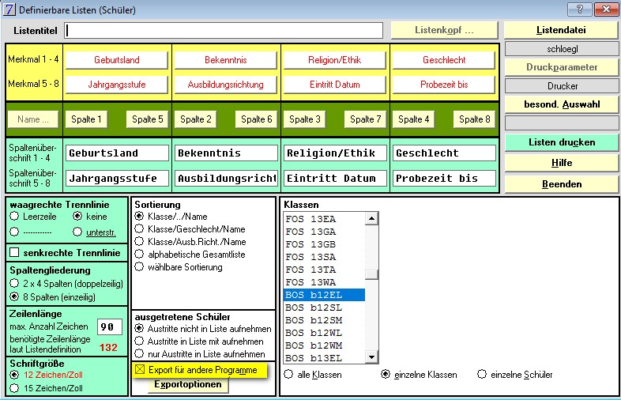Image resolution: width=621 pixels, height=400 pixels.
Task: Click the help question mark button
Action: (580, 9)
